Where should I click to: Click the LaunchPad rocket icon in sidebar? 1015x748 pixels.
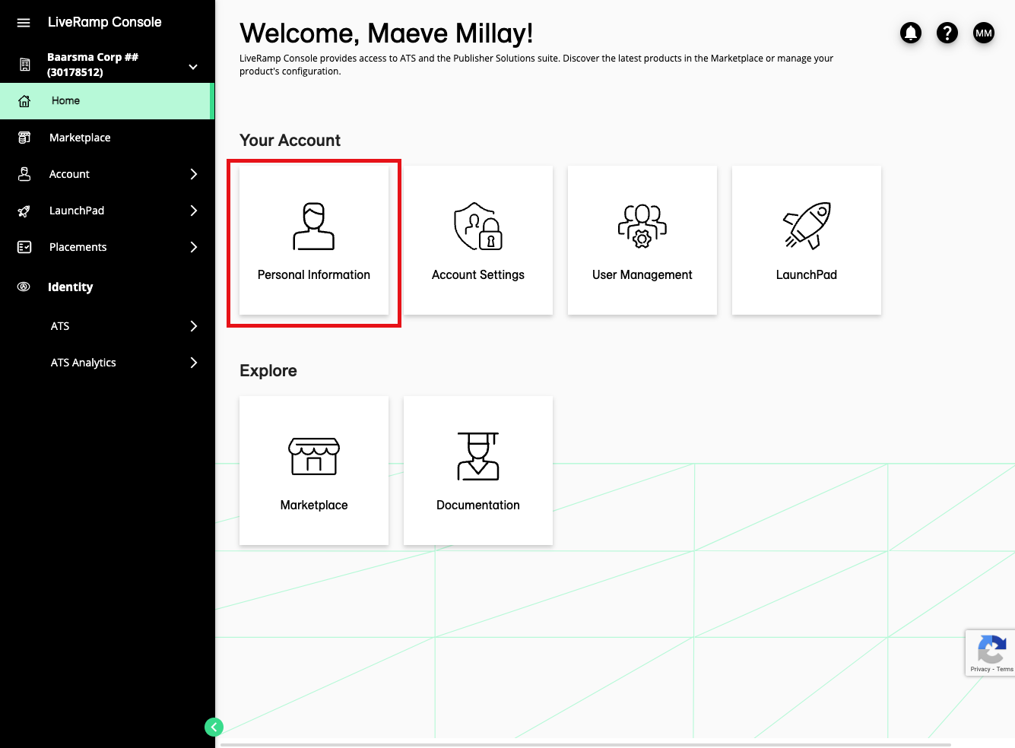click(24, 211)
